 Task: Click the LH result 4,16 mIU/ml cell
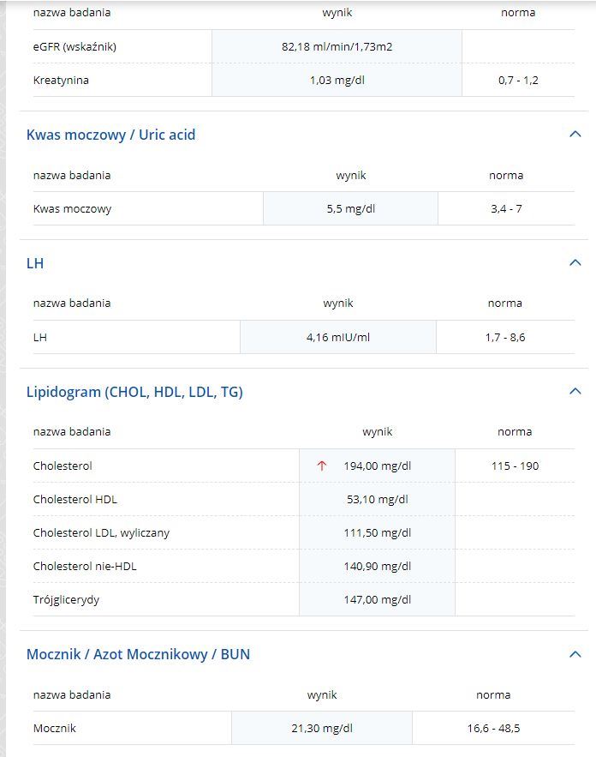338,337
